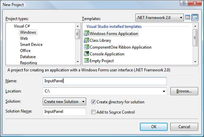Select the Database project type
Screen dimensions: 204x137
point(28,57)
